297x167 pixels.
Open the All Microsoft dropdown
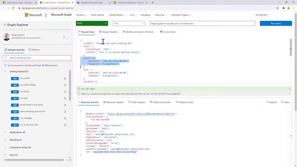coord(262,15)
